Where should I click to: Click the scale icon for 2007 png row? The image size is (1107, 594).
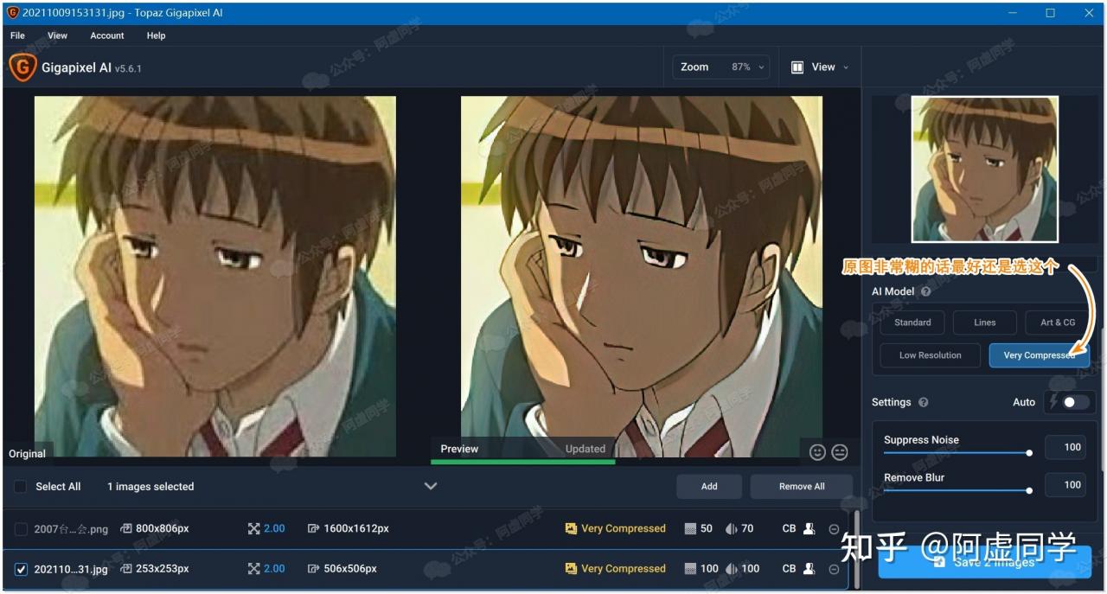[x=253, y=528]
